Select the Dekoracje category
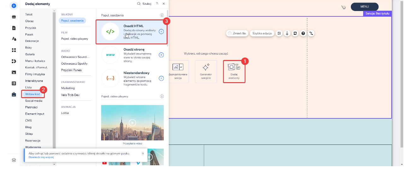407x170 pixels. coord(32,41)
